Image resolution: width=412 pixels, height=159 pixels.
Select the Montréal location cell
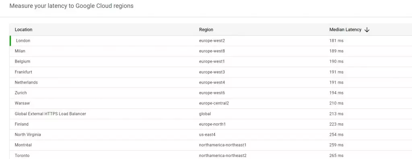pos(23,145)
